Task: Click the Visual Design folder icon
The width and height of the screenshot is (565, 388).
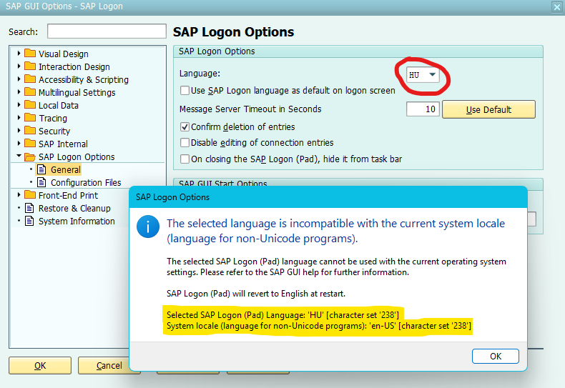Action: pos(30,54)
